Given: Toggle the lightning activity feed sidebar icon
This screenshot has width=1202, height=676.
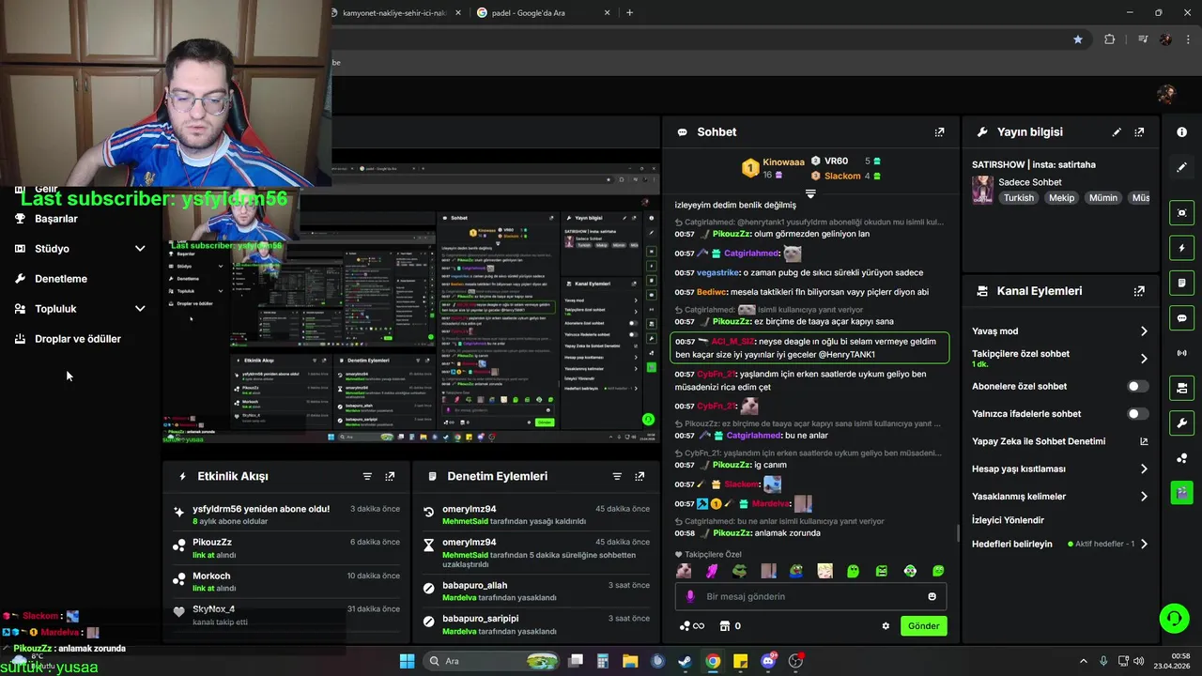Looking at the screenshot, I should coord(1182,248).
